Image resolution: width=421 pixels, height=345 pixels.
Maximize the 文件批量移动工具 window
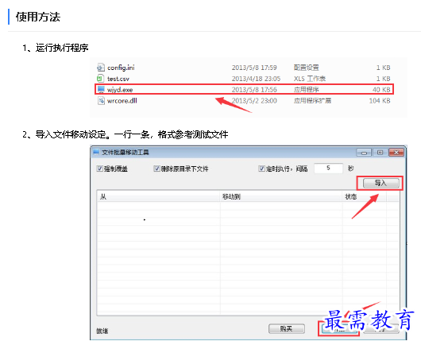click(380, 153)
